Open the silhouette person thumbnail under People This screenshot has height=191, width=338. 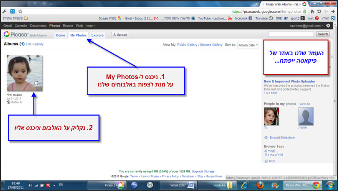306,116
